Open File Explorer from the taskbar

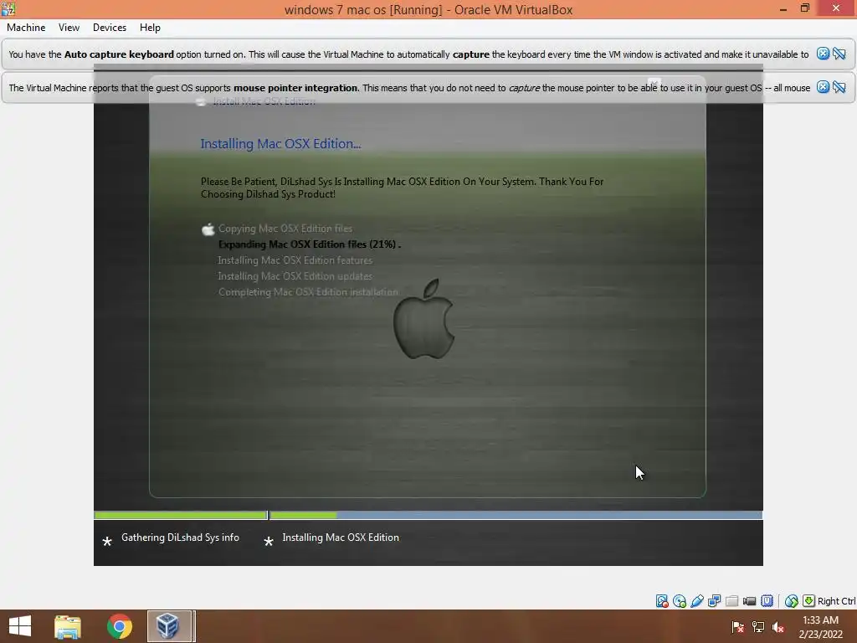point(68,626)
